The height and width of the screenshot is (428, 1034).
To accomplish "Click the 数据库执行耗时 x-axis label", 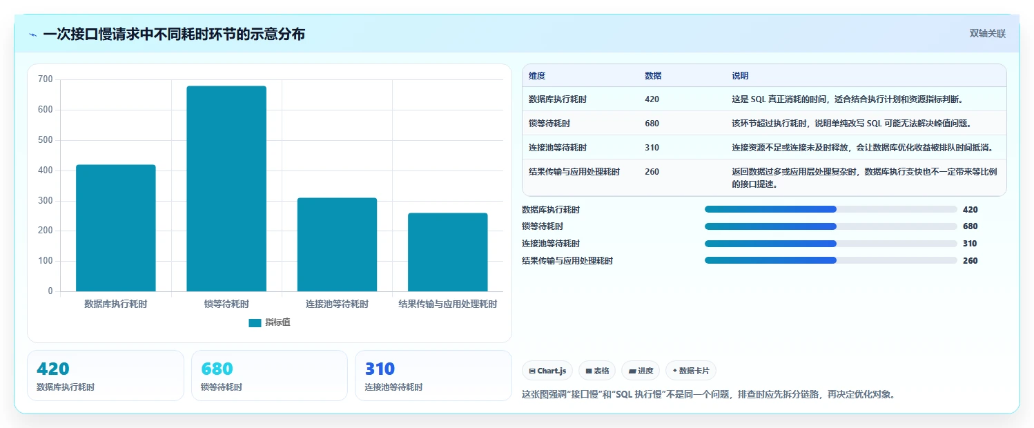I will [116, 304].
